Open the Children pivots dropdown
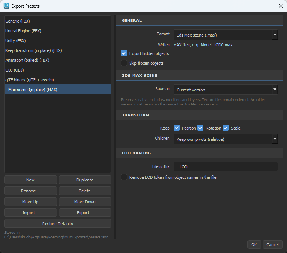Screen dimensions: 287x253 [x=226, y=139]
